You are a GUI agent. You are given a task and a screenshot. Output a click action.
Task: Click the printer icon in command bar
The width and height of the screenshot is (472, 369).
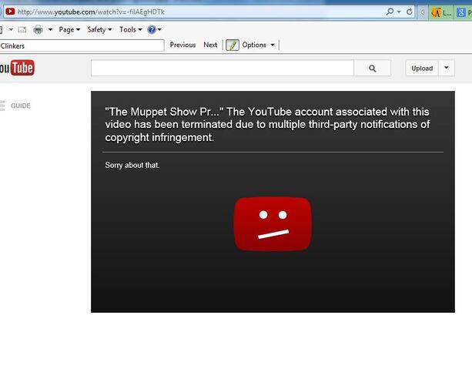coord(38,29)
